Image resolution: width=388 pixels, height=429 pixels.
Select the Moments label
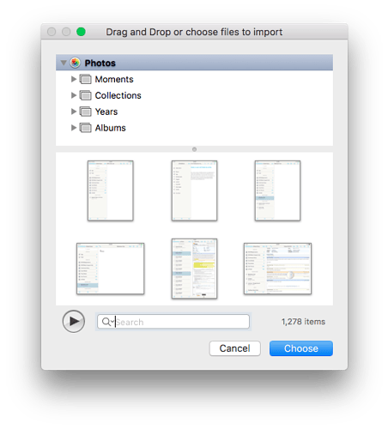[114, 79]
